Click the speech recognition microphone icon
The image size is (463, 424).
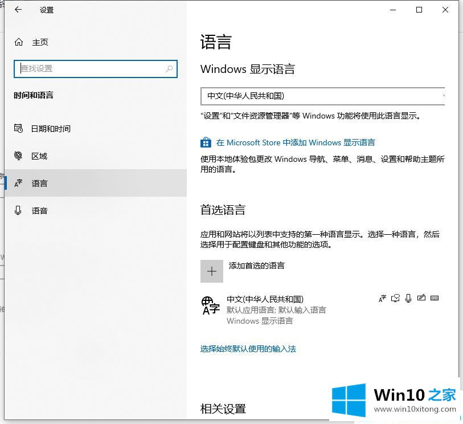pyautogui.click(x=408, y=299)
